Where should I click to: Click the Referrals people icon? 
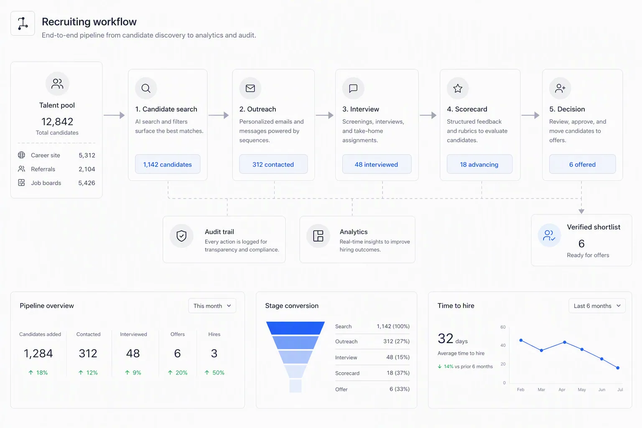[21, 169]
